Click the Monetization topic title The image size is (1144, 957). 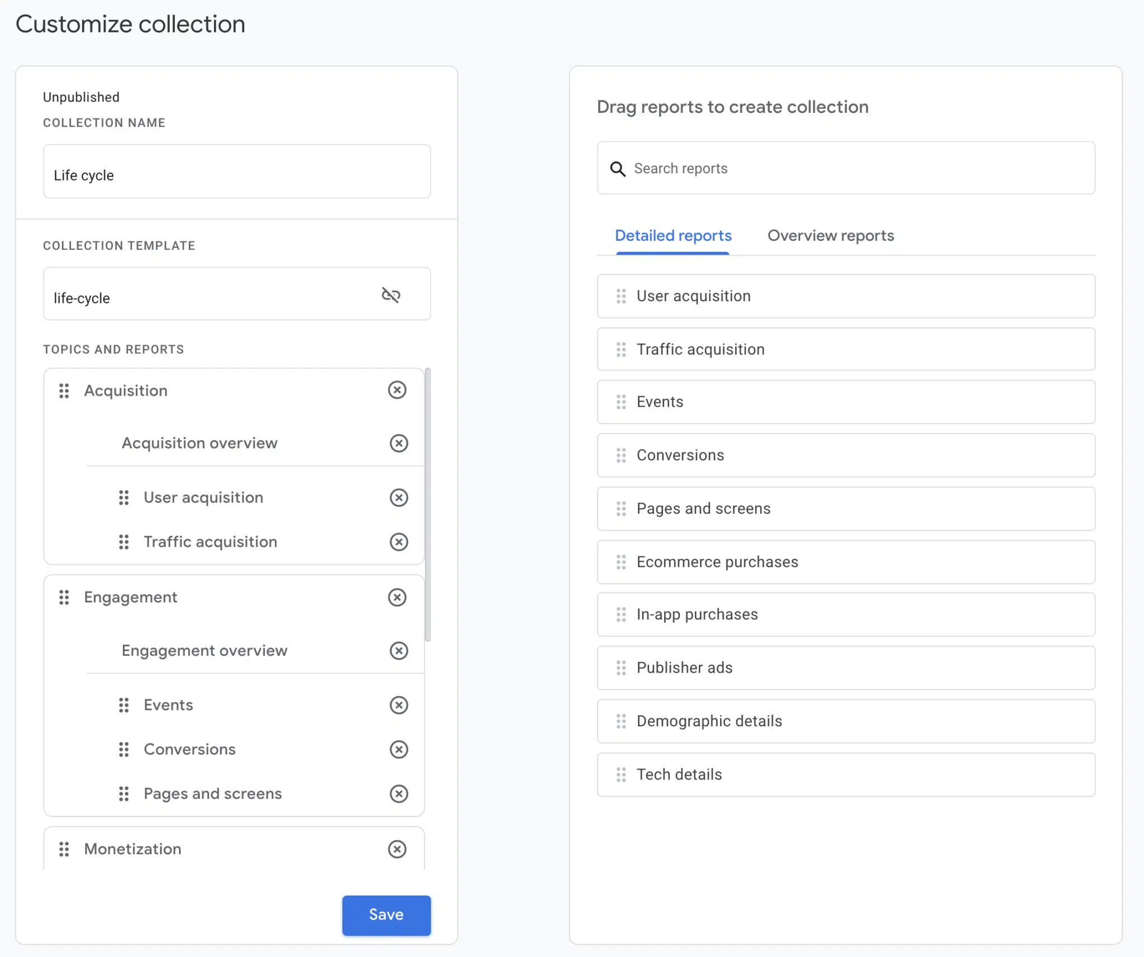tap(132, 849)
